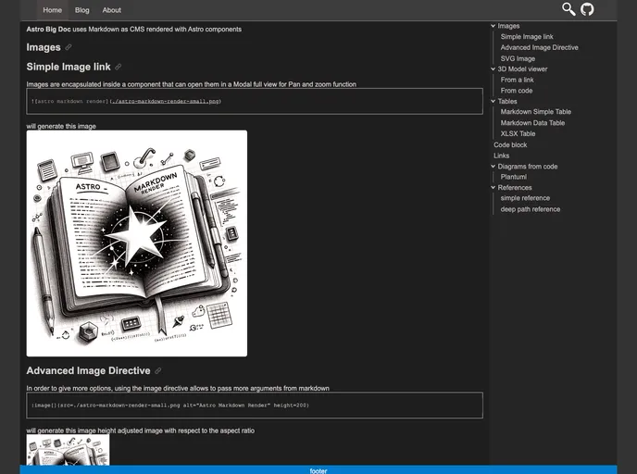Viewport: 637px width, 474px height.
Task: Click the Diagrams from code outline label
Action: coord(528,166)
